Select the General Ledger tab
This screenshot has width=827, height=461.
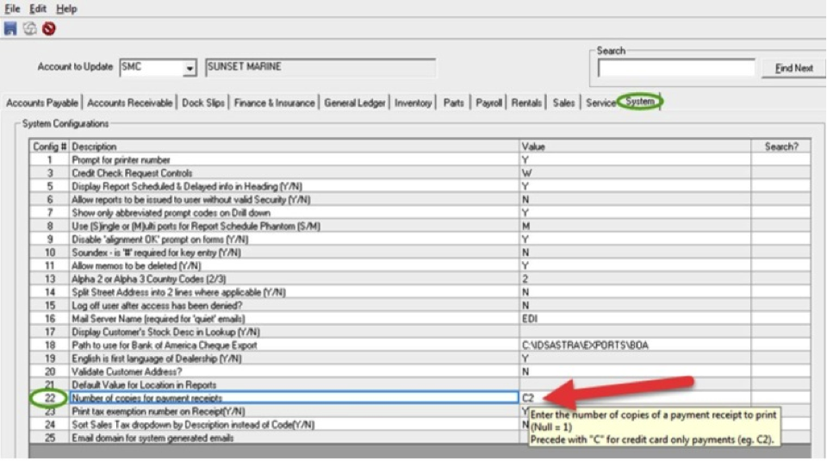pyautogui.click(x=354, y=103)
